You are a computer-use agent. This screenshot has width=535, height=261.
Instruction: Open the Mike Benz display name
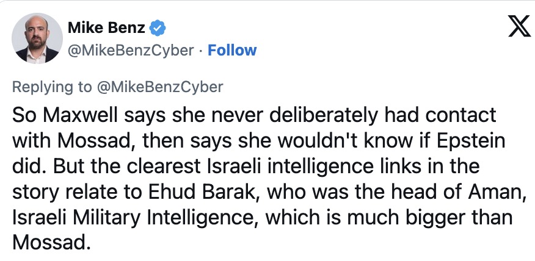(106, 28)
